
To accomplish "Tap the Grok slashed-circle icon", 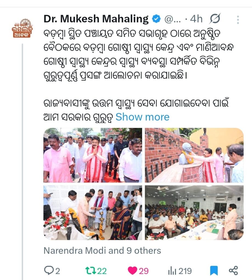I will coord(214,19).
